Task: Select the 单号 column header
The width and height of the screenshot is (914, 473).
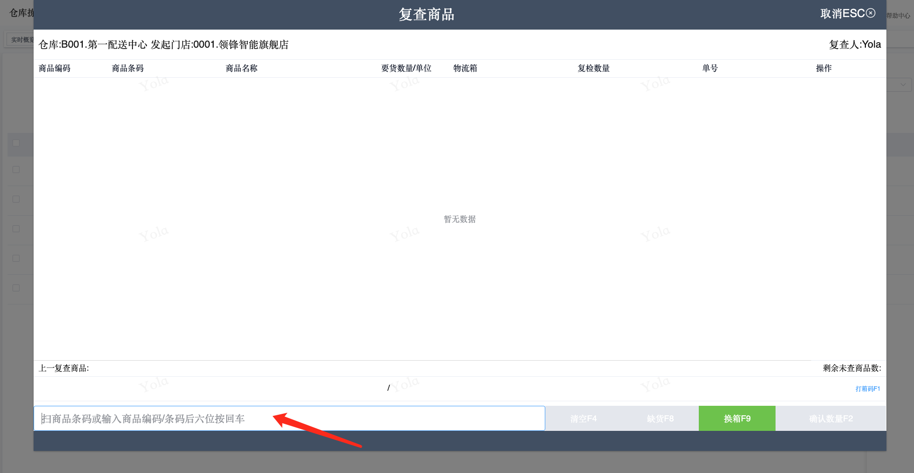Action: (x=710, y=68)
